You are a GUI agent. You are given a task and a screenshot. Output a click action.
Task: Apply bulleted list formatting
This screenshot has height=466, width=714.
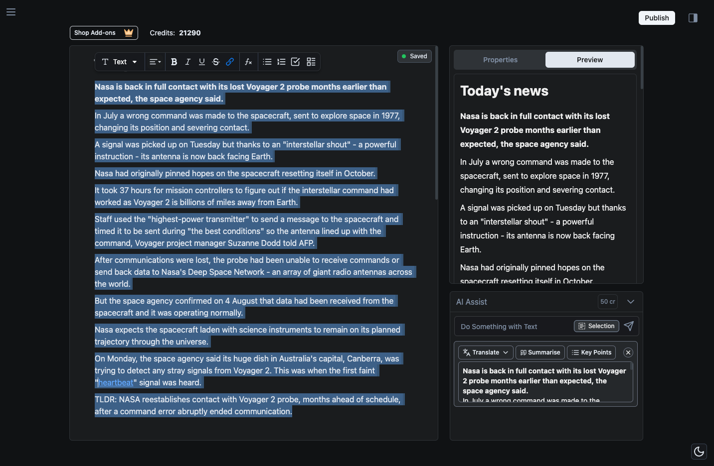pos(267,62)
